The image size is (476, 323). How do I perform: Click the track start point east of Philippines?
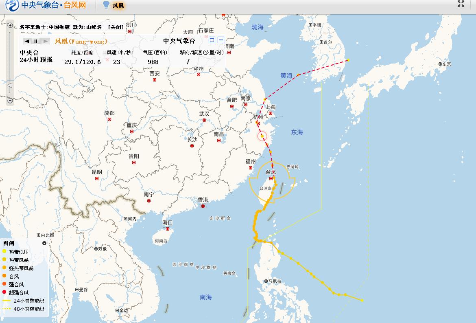coord(362,301)
